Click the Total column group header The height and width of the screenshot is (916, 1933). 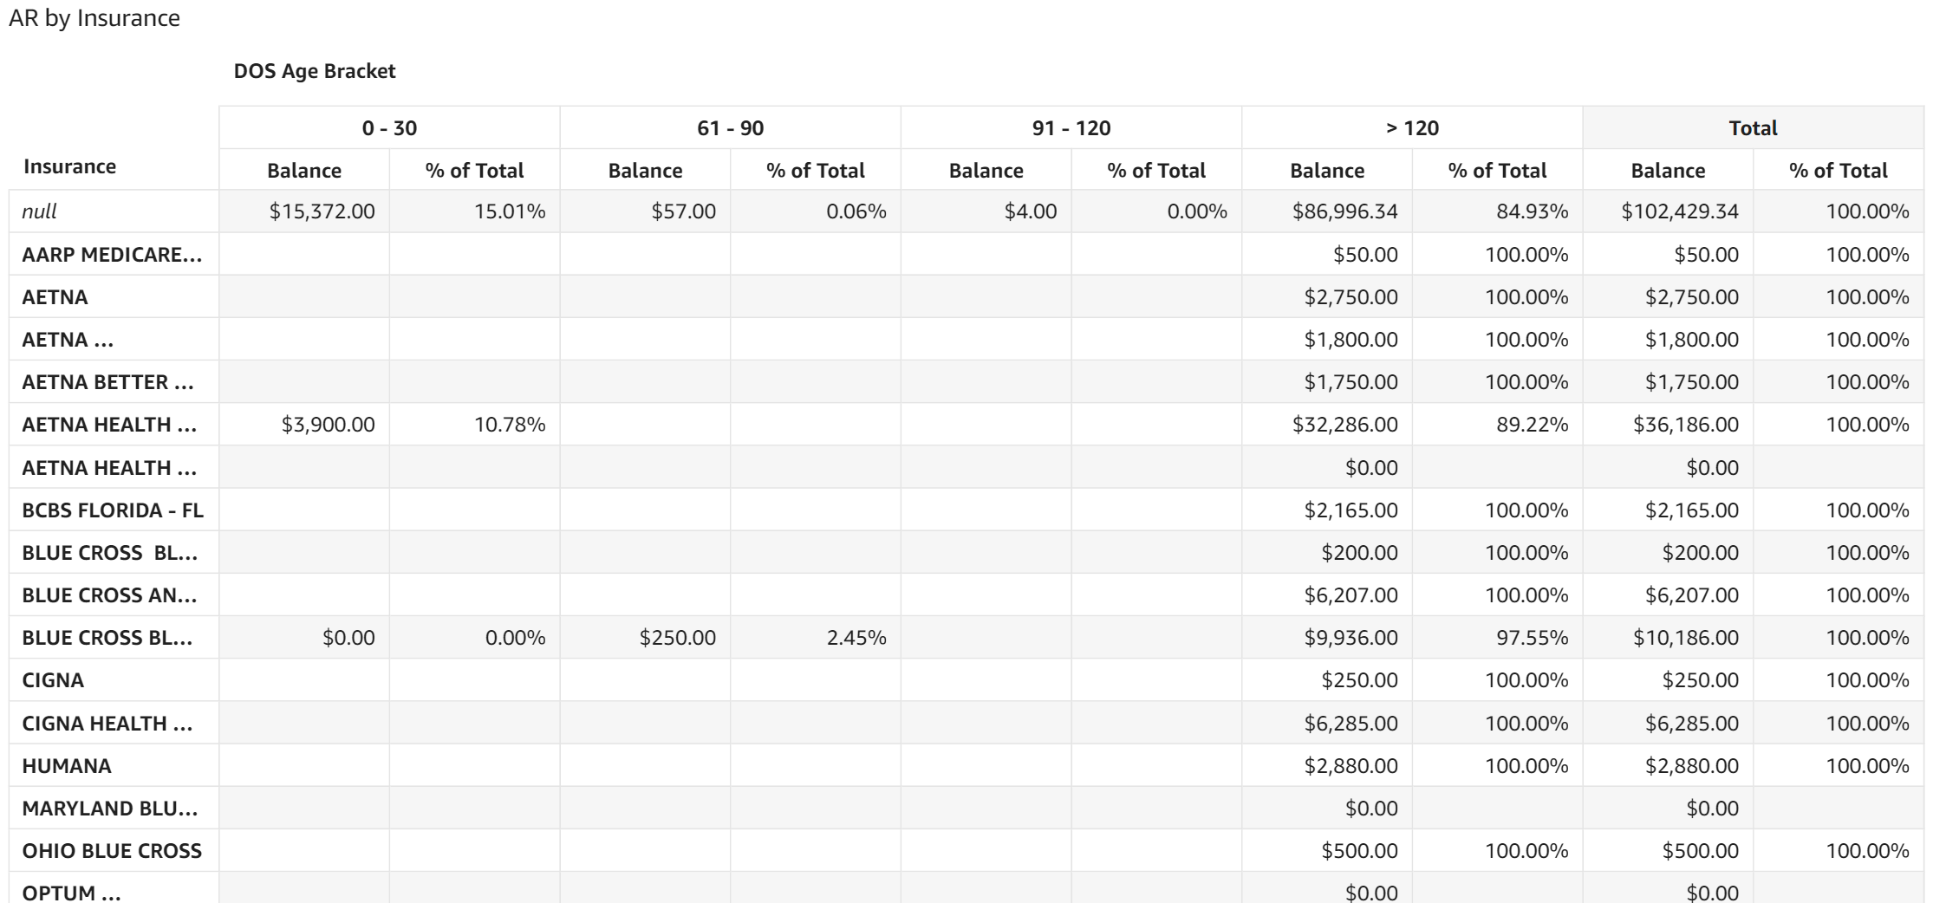(x=1752, y=128)
